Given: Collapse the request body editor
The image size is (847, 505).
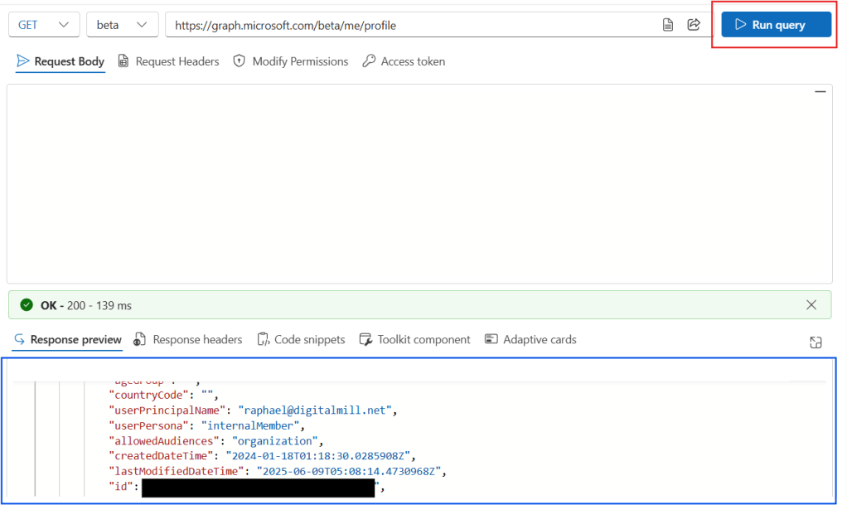Looking at the screenshot, I should point(820,92).
